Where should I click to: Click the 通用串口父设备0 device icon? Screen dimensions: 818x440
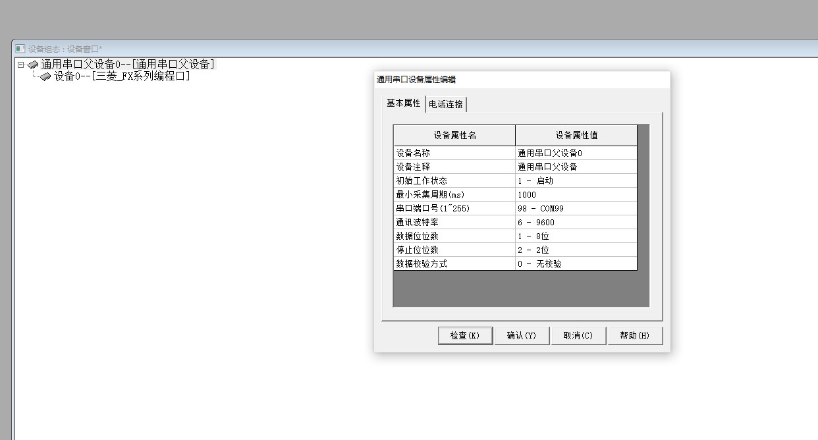point(33,65)
